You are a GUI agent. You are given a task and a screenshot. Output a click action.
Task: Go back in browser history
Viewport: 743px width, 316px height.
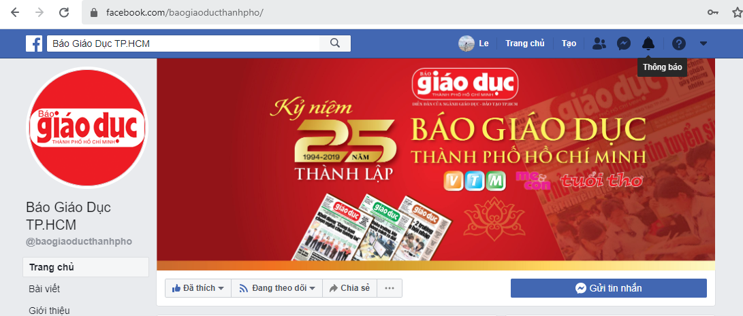[15, 13]
